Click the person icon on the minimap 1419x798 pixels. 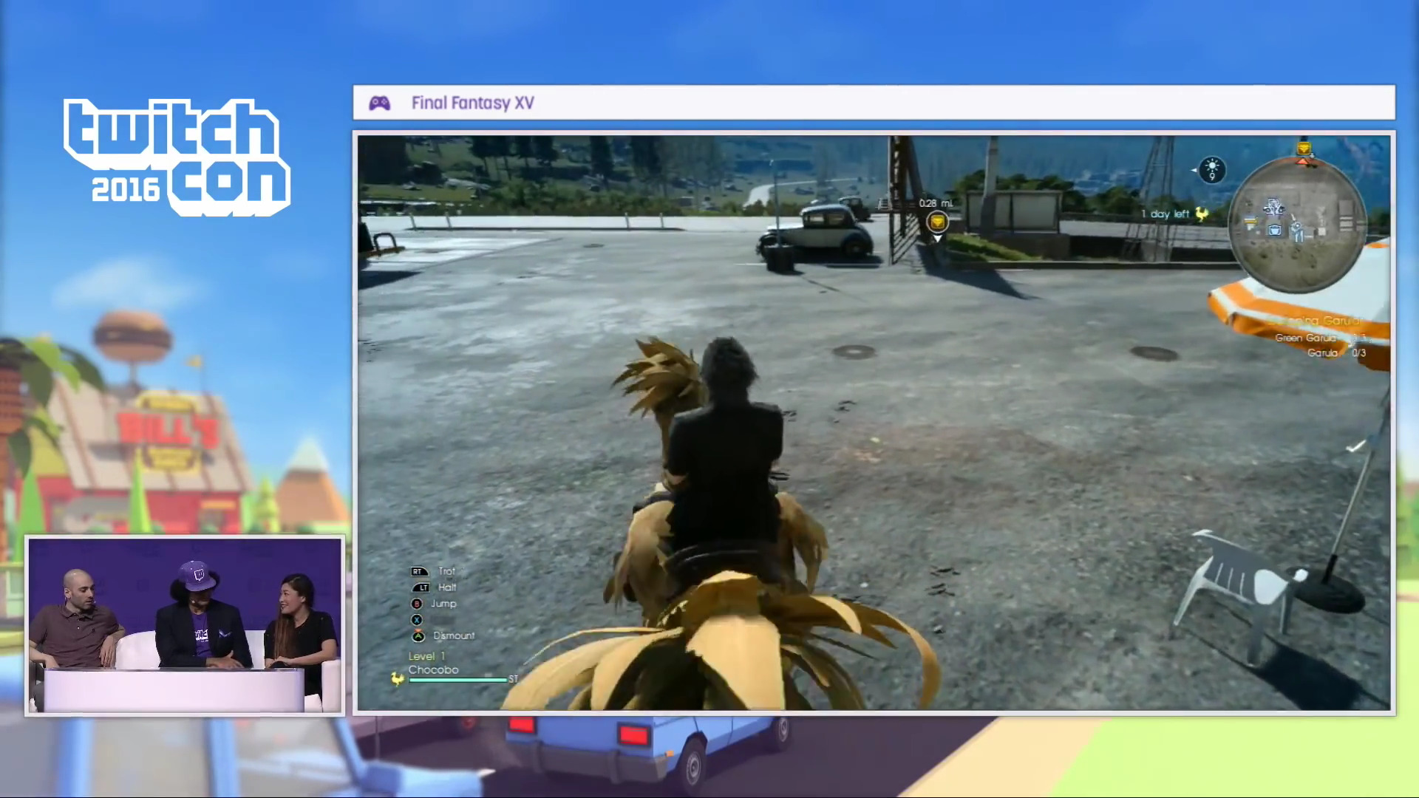pos(1298,231)
